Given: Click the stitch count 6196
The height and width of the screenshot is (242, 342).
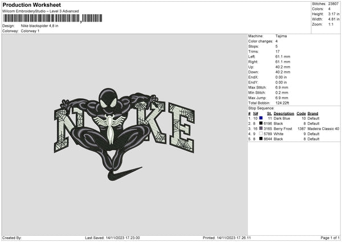Looking at the screenshot, I should (x=268, y=123).
